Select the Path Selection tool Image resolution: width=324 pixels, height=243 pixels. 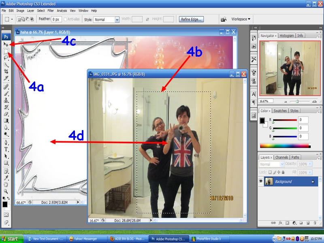coord(6,156)
